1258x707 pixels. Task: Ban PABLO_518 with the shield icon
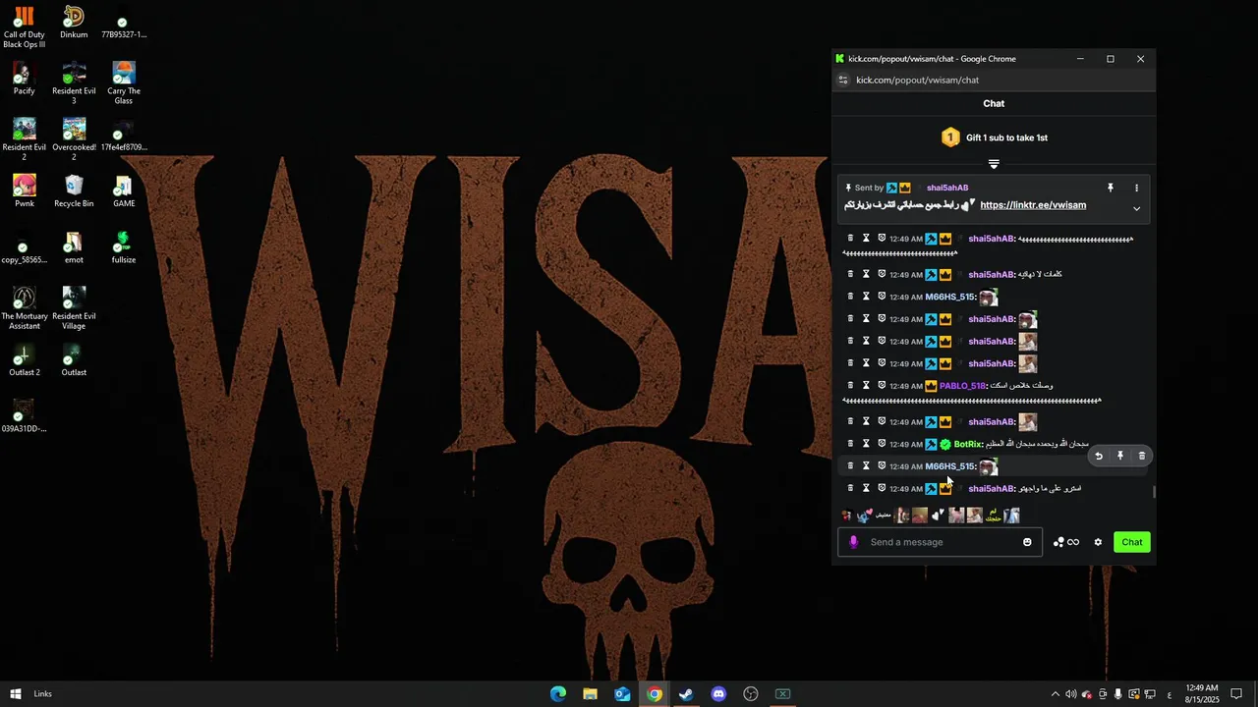tap(882, 385)
